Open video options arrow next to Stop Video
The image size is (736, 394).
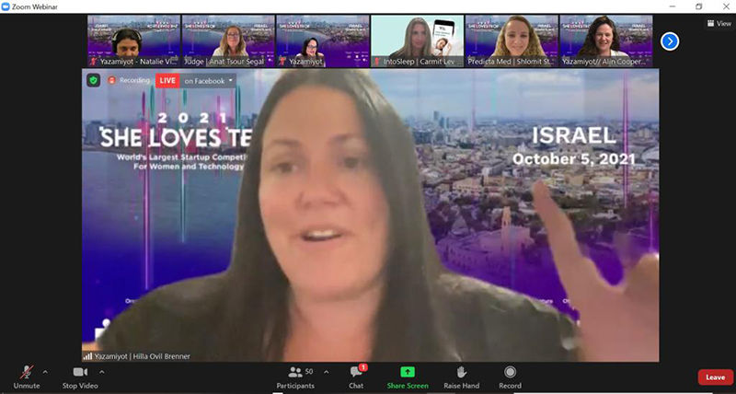click(x=102, y=372)
